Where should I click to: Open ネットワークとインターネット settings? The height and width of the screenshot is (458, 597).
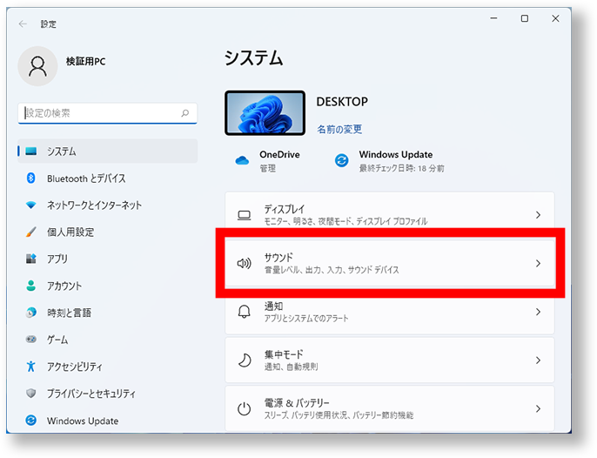coord(108,205)
